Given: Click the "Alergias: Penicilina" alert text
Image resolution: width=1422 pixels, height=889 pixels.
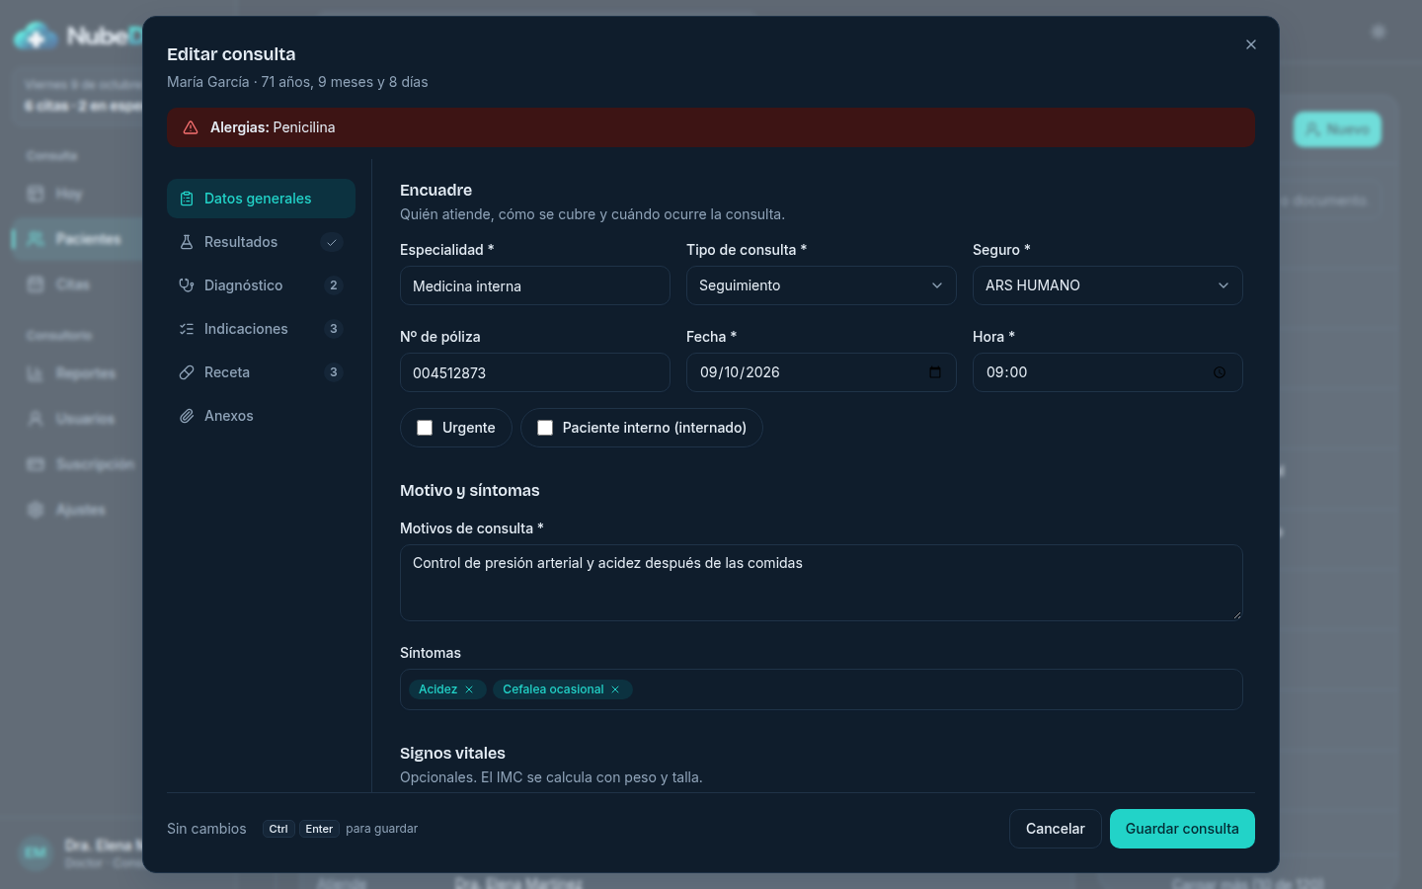Looking at the screenshot, I should (x=273, y=127).
